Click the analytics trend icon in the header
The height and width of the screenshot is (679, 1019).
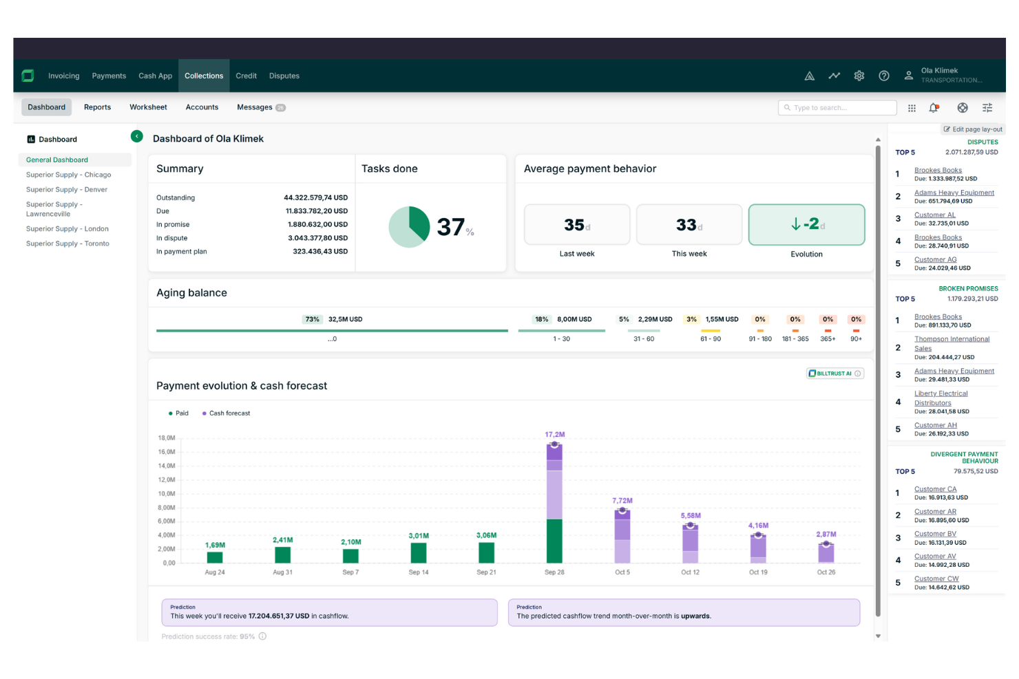pos(834,76)
